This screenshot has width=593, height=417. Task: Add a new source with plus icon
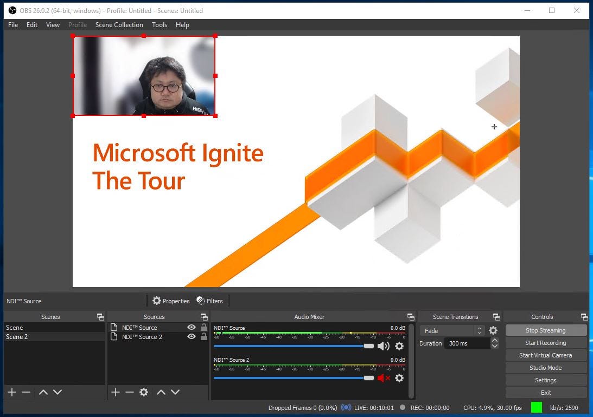116,392
